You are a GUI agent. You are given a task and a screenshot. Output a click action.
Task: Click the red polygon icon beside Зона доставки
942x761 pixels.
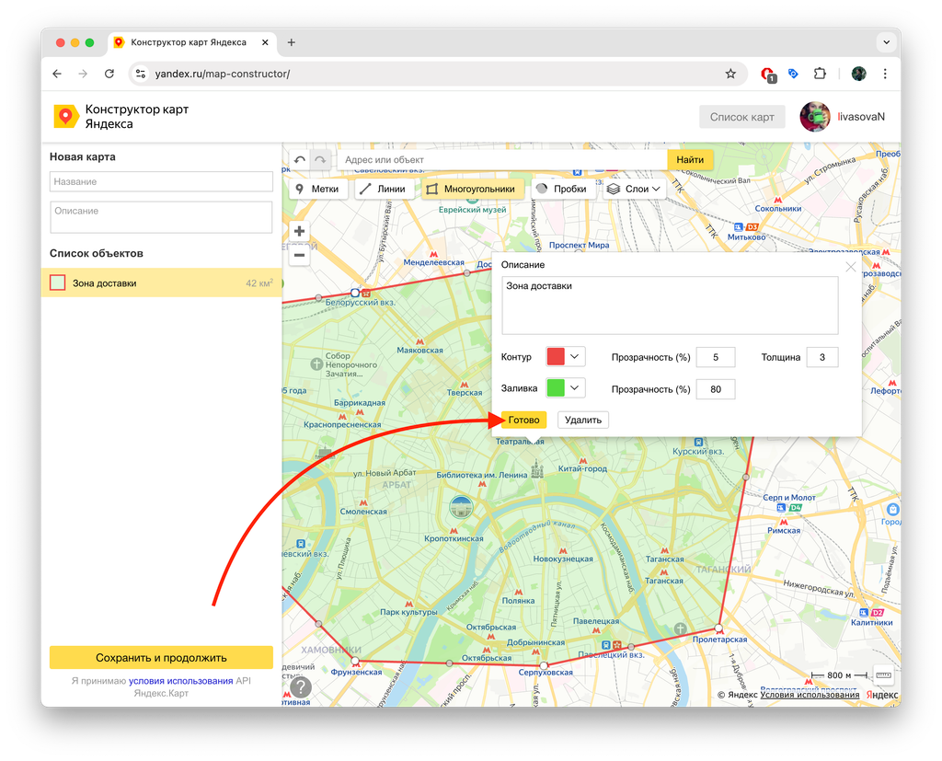[x=58, y=282]
